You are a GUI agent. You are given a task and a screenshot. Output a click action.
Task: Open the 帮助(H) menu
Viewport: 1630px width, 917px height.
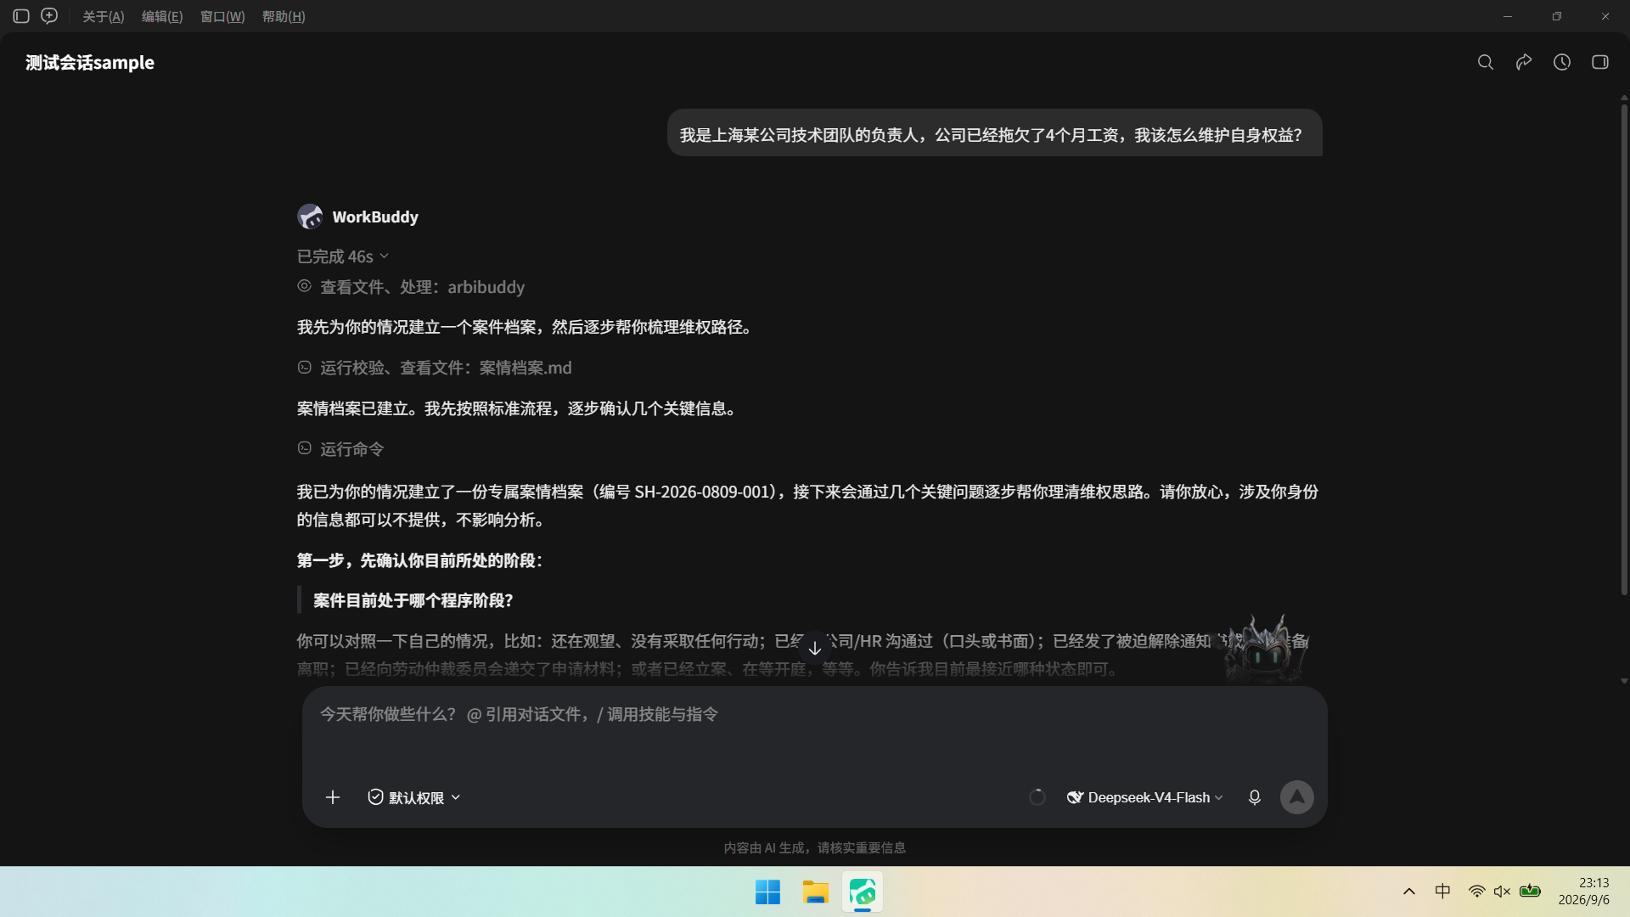click(x=284, y=17)
